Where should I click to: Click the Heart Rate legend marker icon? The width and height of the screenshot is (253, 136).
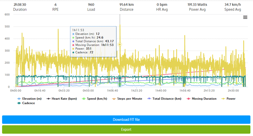click(x=48, y=99)
